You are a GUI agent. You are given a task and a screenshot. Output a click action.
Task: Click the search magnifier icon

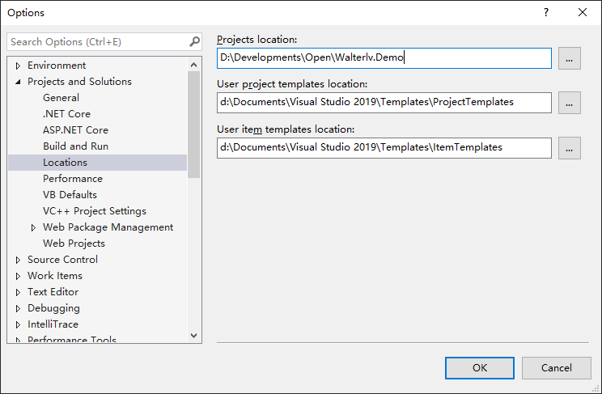click(x=194, y=41)
